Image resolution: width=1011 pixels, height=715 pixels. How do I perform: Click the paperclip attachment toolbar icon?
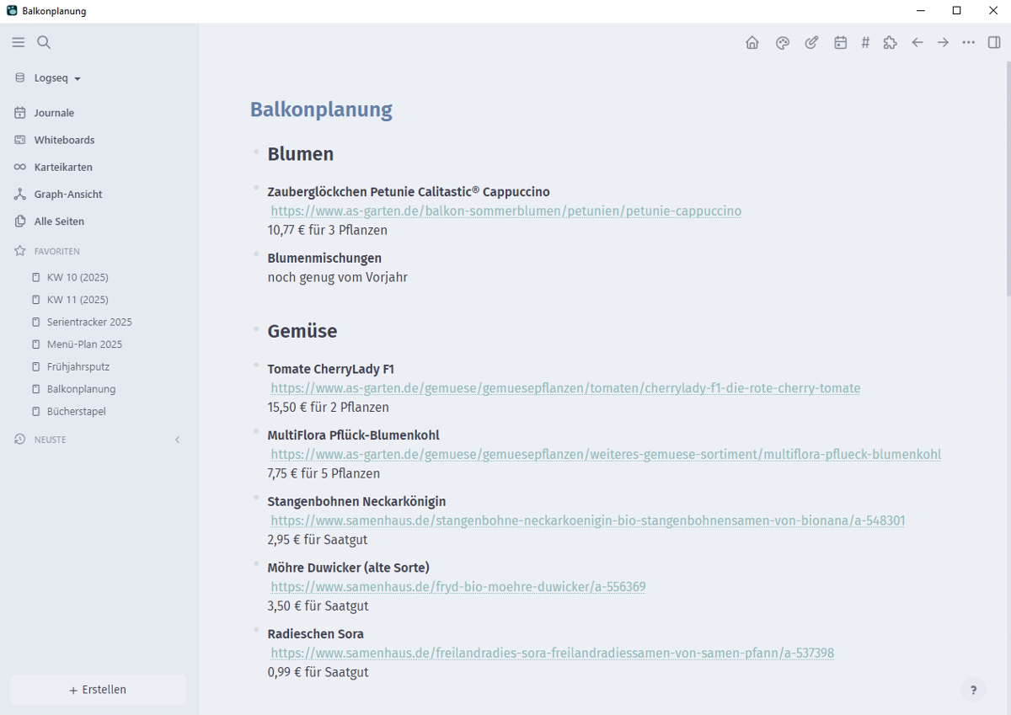pos(811,43)
